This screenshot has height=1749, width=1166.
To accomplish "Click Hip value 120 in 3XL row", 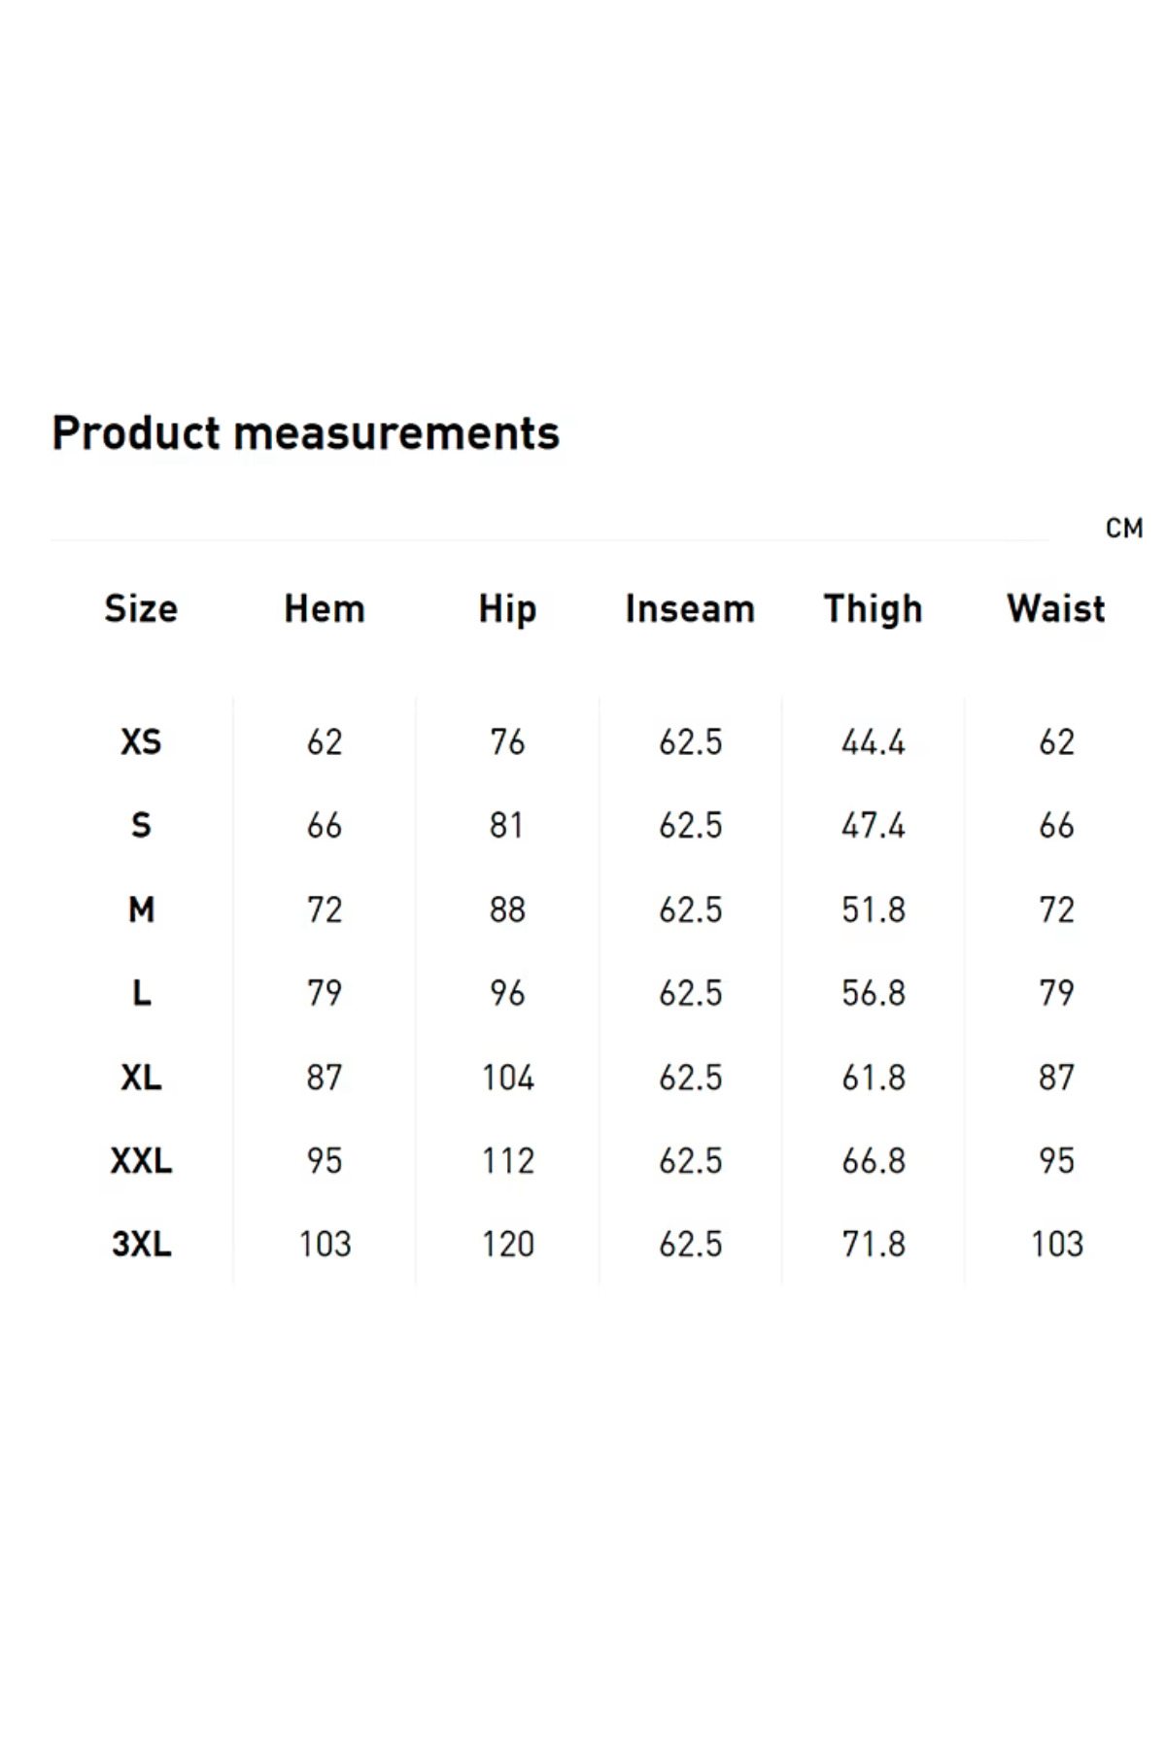I will [507, 1244].
